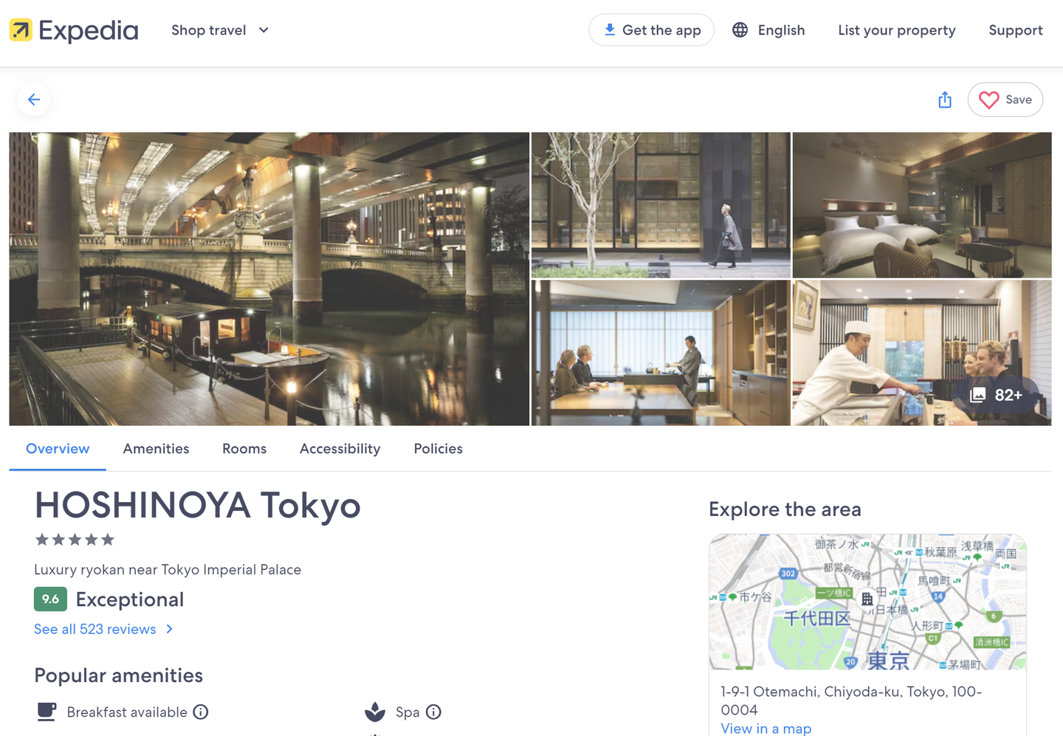
Task: Click chevron next to See all reviews
Action: [170, 629]
